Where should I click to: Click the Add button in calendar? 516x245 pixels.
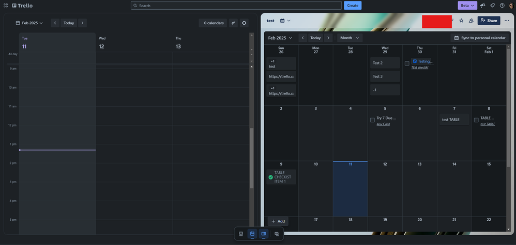coord(278,221)
